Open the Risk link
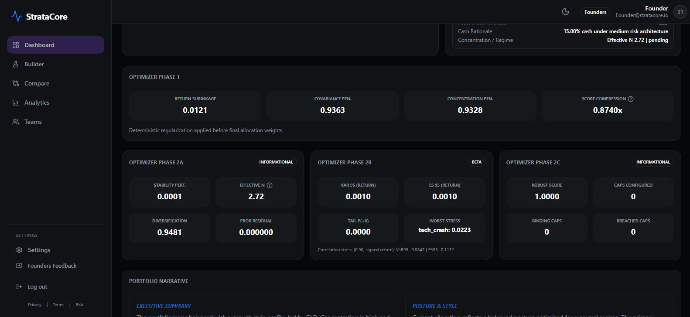 (79, 305)
